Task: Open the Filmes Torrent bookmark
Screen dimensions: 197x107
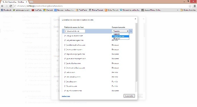Action: [x=96, y=10]
